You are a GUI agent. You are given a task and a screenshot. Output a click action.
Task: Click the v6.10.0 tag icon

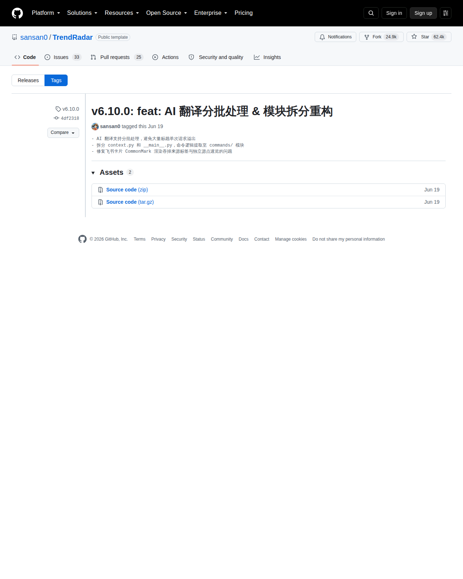(58, 109)
